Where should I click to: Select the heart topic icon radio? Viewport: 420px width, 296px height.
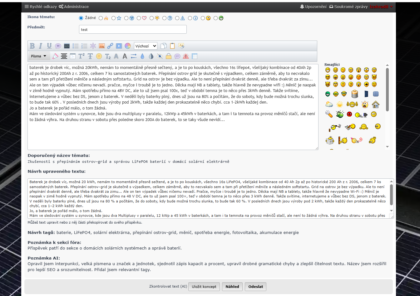point(139,18)
